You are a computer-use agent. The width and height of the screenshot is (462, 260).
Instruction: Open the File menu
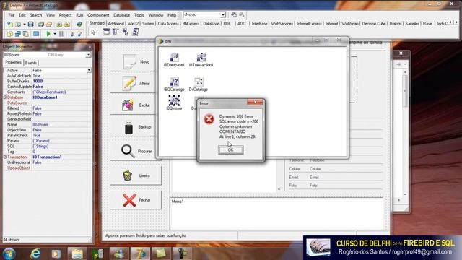coord(12,15)
